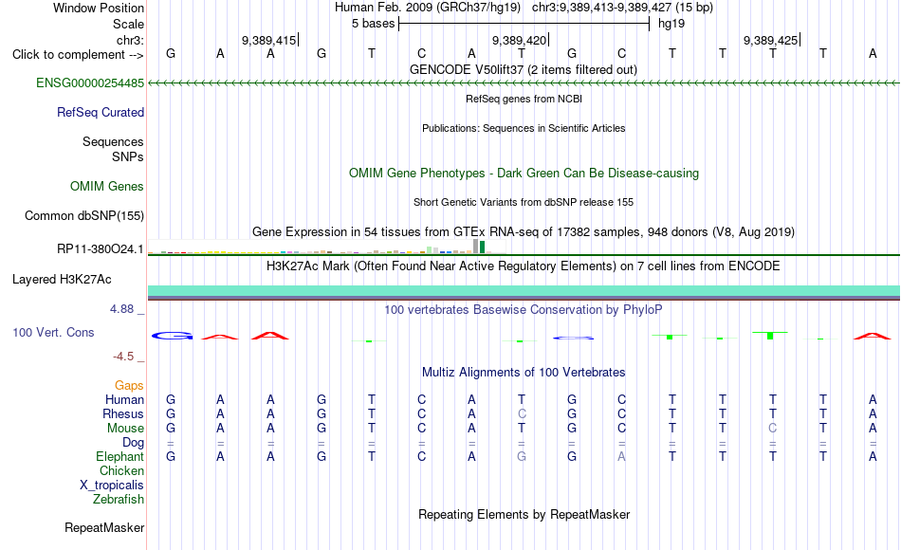Image resolution: width=901 pixels, height=550 pixels.
Task: Click the 9,389,420 position marker
Action: click(x=520, y=40)
